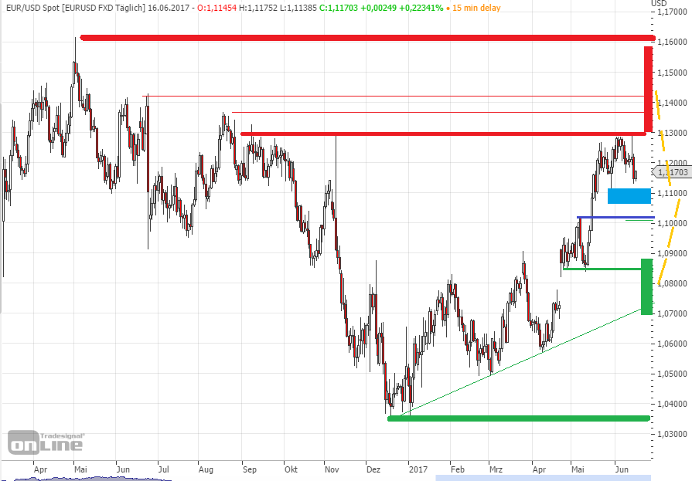This screenshot has width=692, height=481.
Task: Click the Okt month label on time axis
Action: [x=291, y=469]
